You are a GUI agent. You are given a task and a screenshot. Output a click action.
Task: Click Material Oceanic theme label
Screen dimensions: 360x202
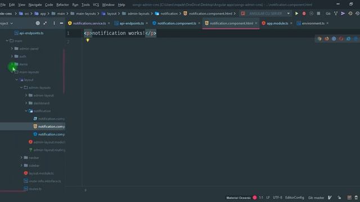(x=238, y=198)
